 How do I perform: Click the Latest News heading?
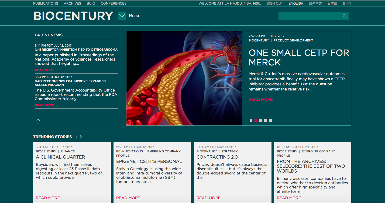pyautogui.click(x=49, y=35)
